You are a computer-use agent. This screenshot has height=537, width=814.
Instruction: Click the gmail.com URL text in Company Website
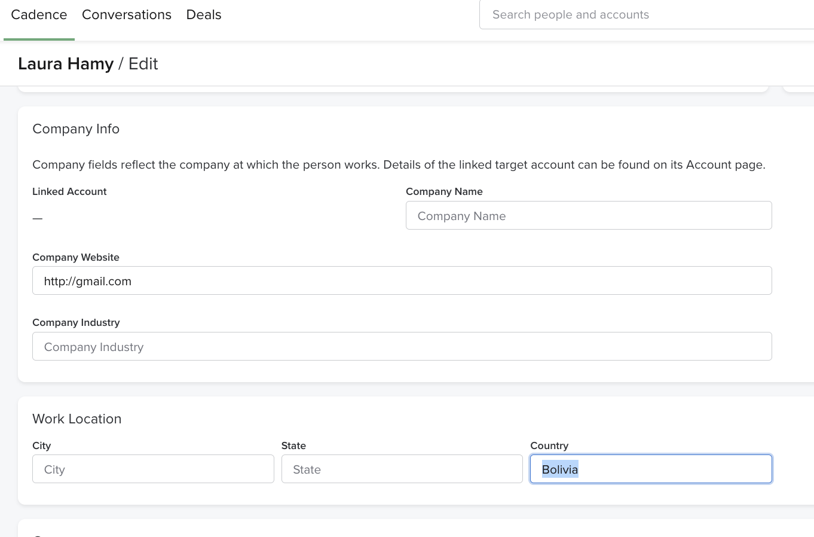(87, 281)
